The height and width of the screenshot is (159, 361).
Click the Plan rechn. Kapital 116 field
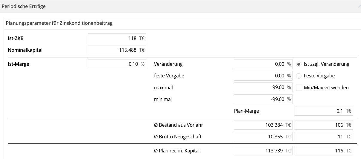(x=323, y=151)
